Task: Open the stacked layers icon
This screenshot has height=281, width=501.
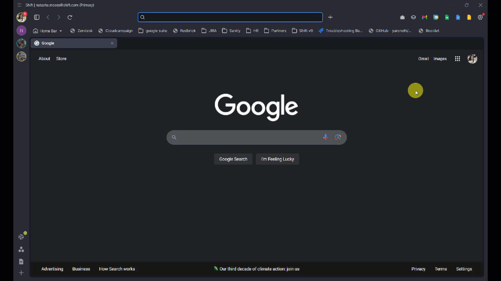Action: 413,17
